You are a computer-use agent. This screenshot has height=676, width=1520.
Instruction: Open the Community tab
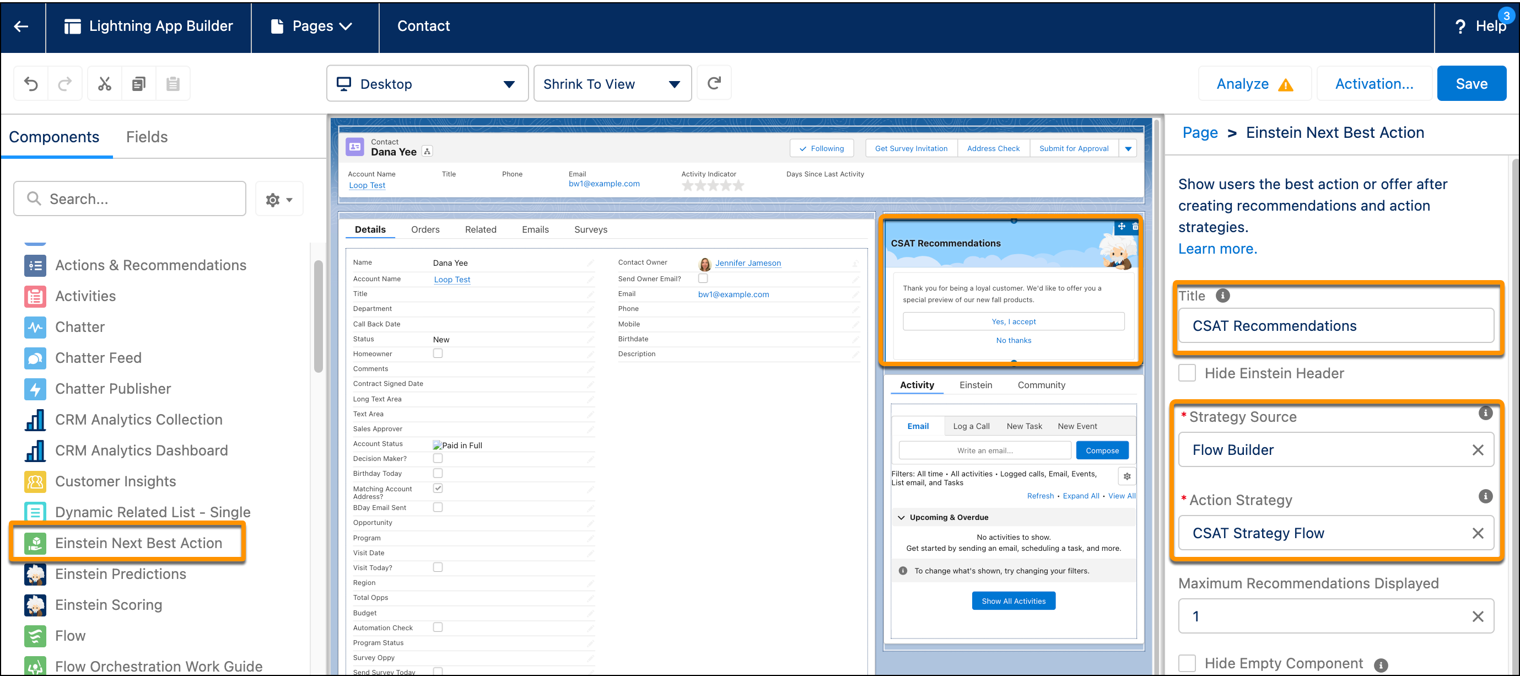click(1041, 385)
